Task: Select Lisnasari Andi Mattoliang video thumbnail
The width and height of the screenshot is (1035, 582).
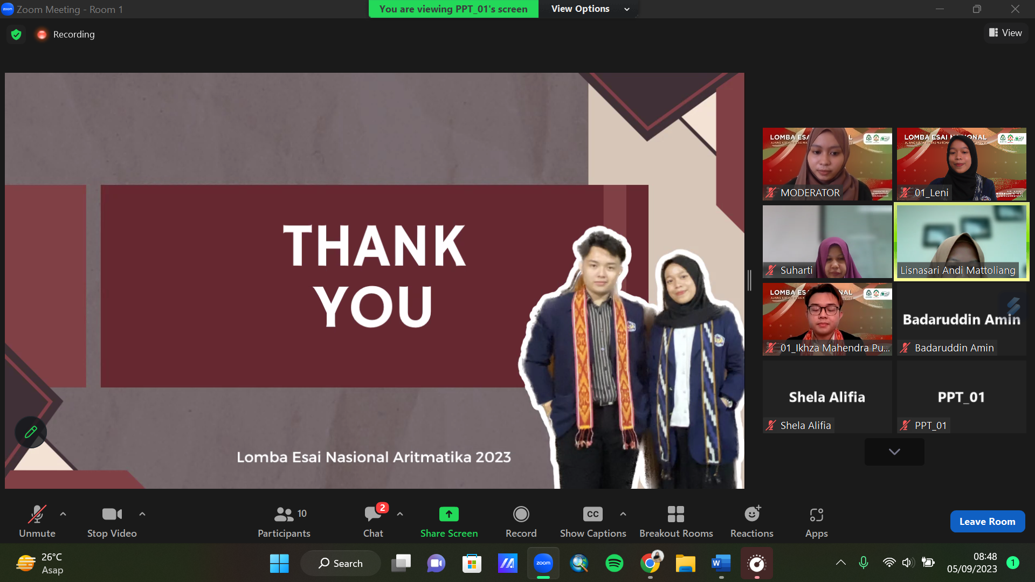Action: [962, 241]
